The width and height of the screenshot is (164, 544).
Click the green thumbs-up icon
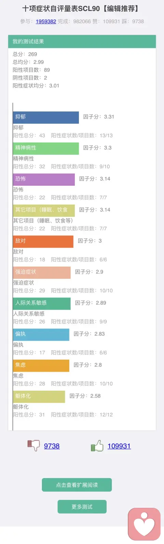pyautogui.click(x=97, y=445)
